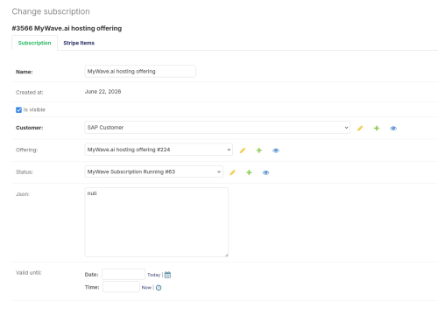Click the Change subscription heading
Image resolution: width=438 pixels, height=322 pixels.
pos(51,11)
